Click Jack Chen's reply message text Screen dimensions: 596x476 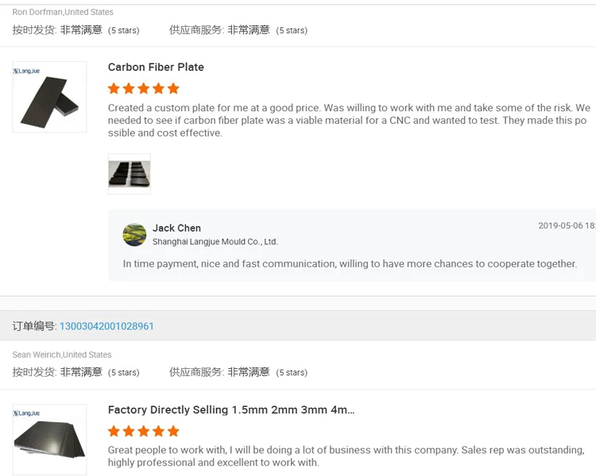350,264
